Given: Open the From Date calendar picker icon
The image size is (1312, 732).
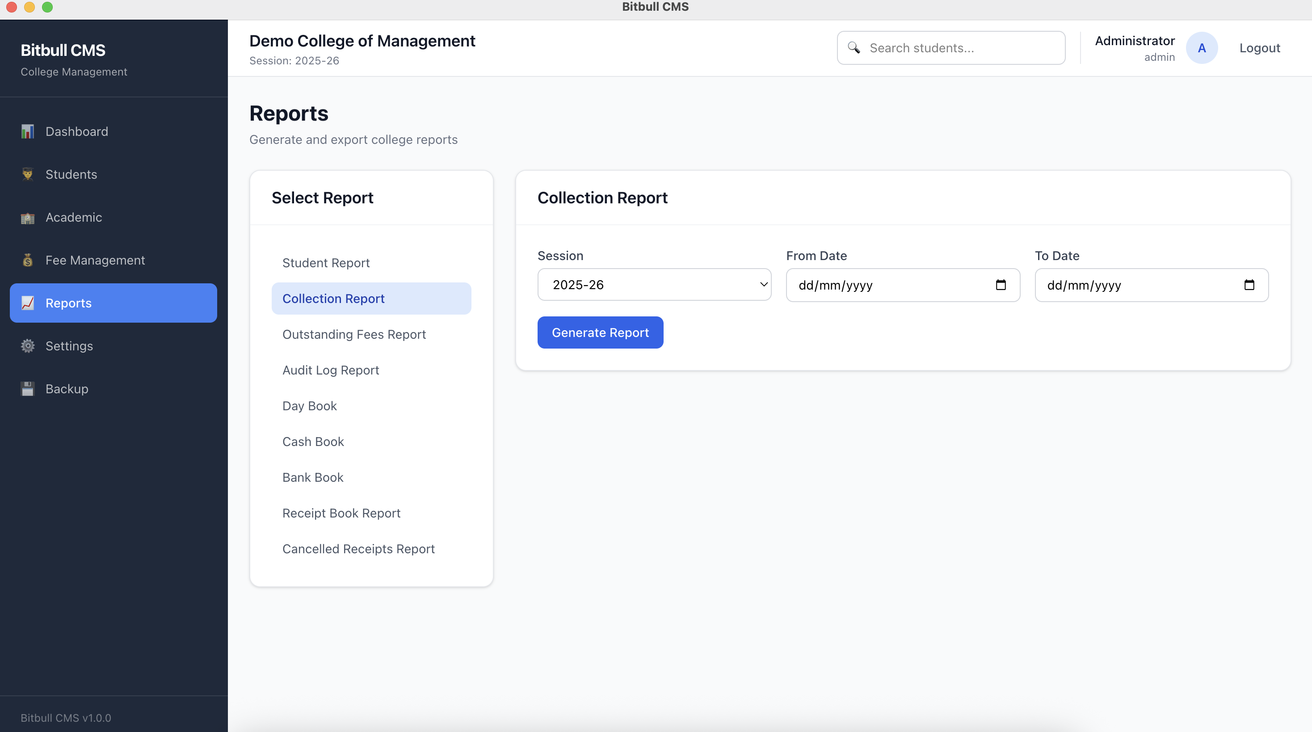Looking at the screenshot, I should pos(1001,285).
